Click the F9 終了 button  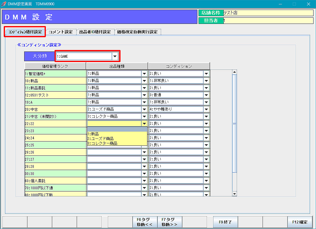tap(225, 222)
